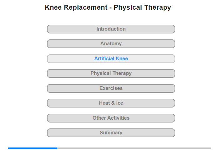Click the blue filled progress bar portion
Screen dimensions: 219x150
click(x=33, y=148)
